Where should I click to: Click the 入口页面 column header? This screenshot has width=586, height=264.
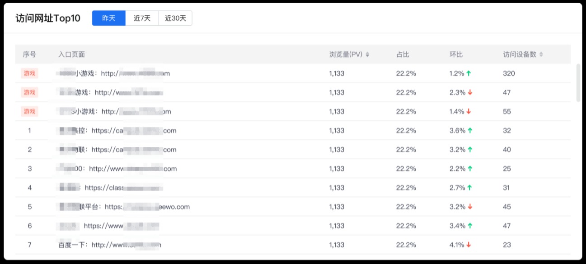click(x=71, y=55)
